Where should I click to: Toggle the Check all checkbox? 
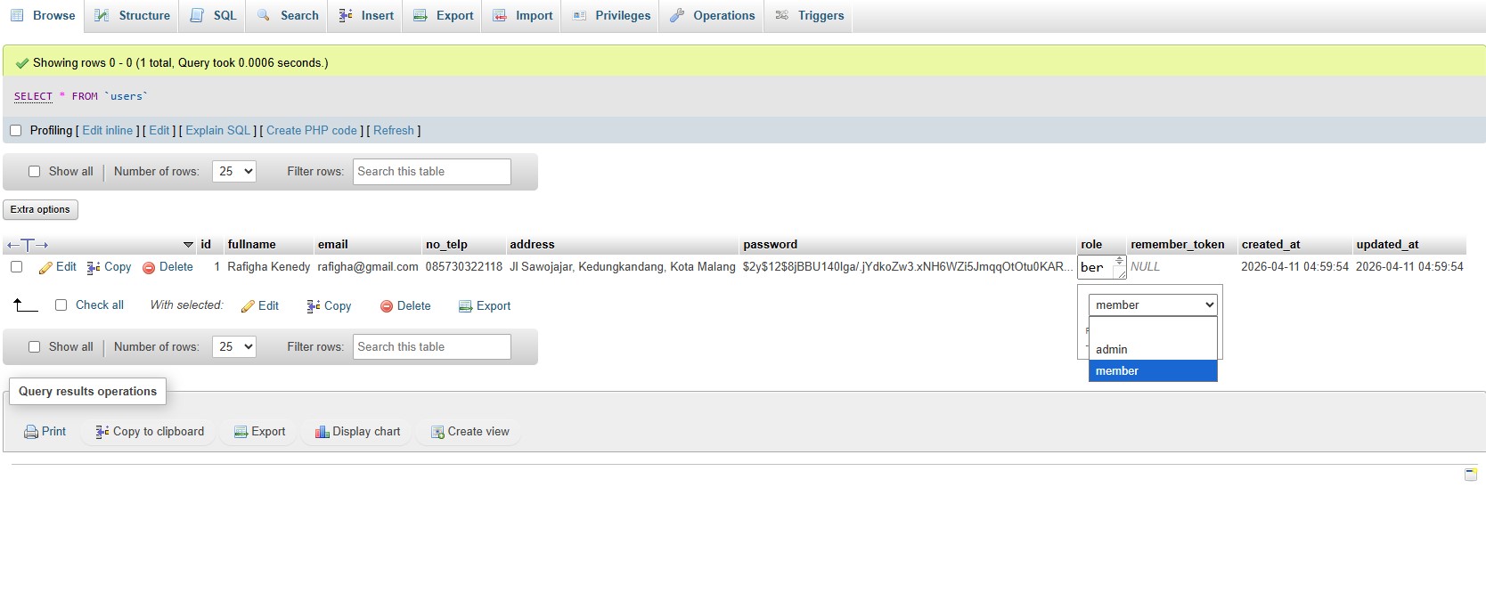[x=61, y=305]
